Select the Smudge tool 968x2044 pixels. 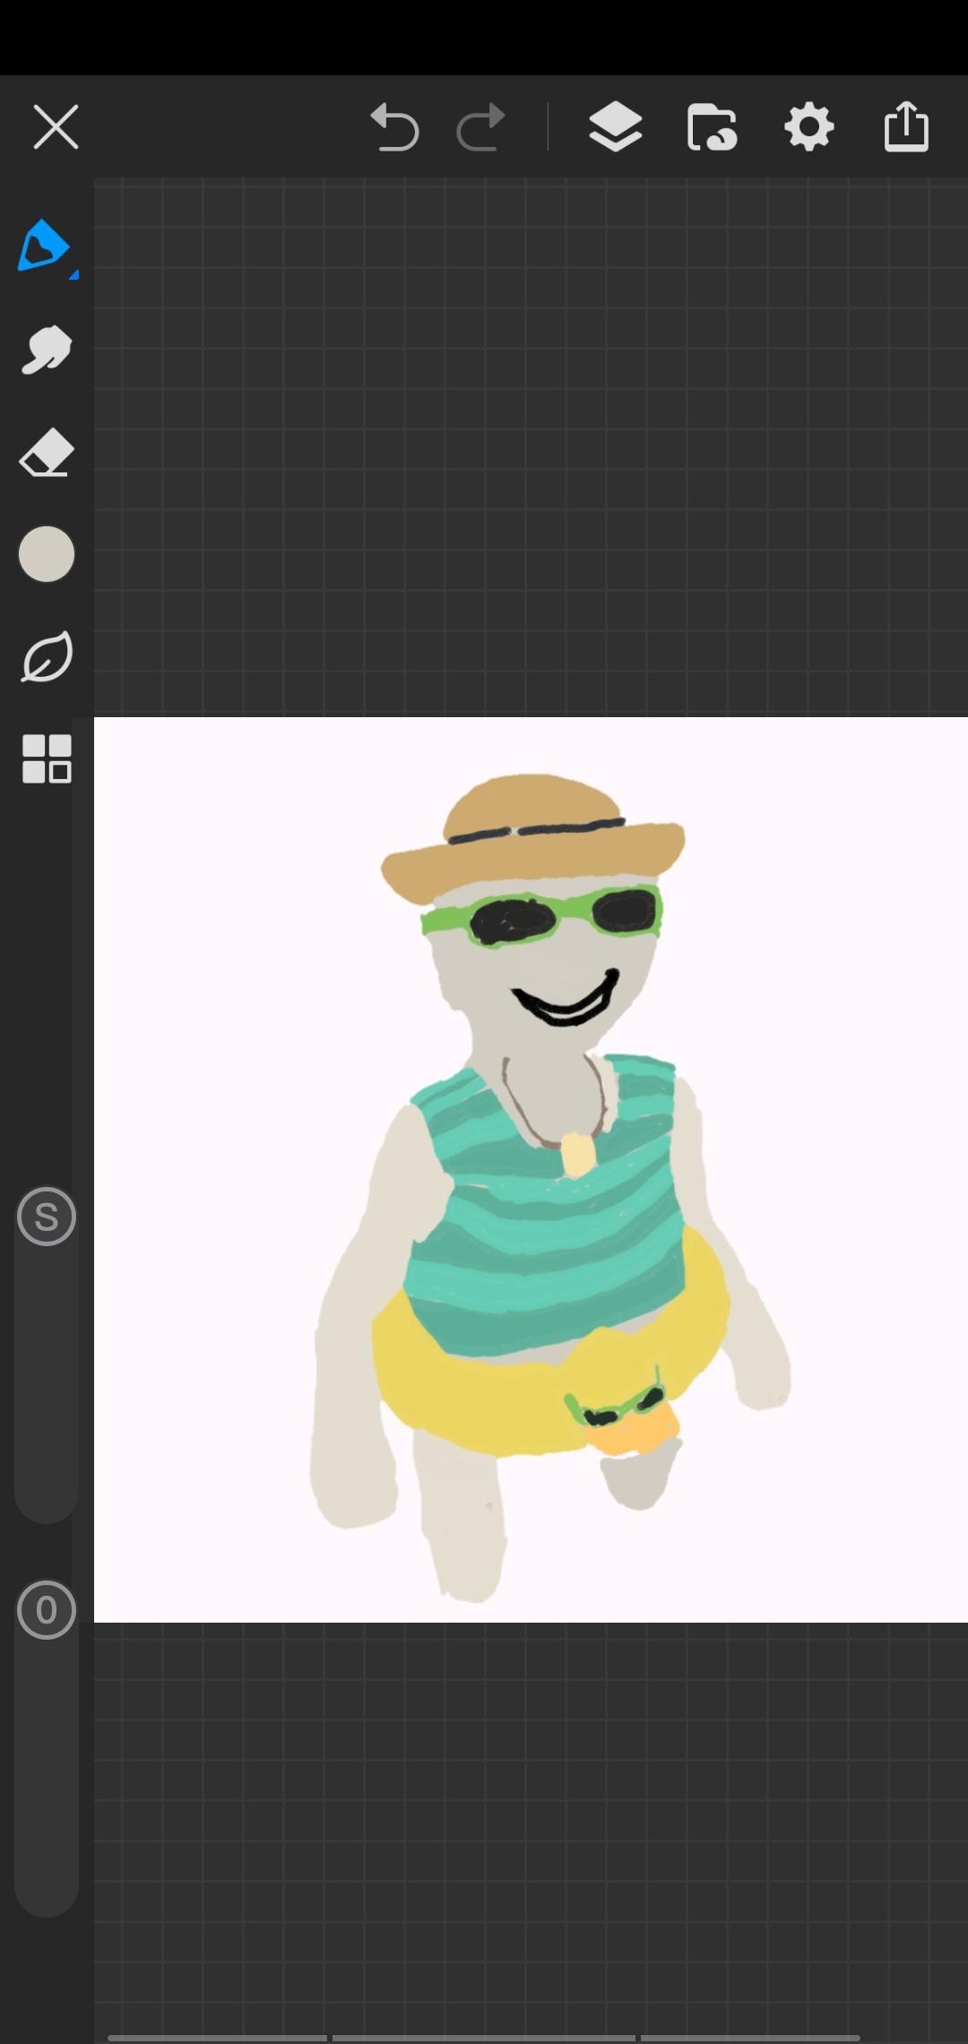pyautogui.click(x=46, y=349)
